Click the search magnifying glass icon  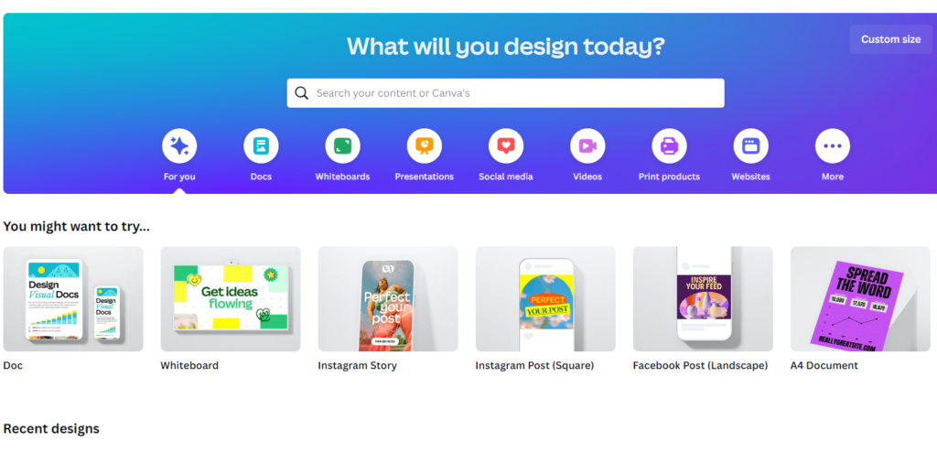pyautogui.click(x=302, y=93)
